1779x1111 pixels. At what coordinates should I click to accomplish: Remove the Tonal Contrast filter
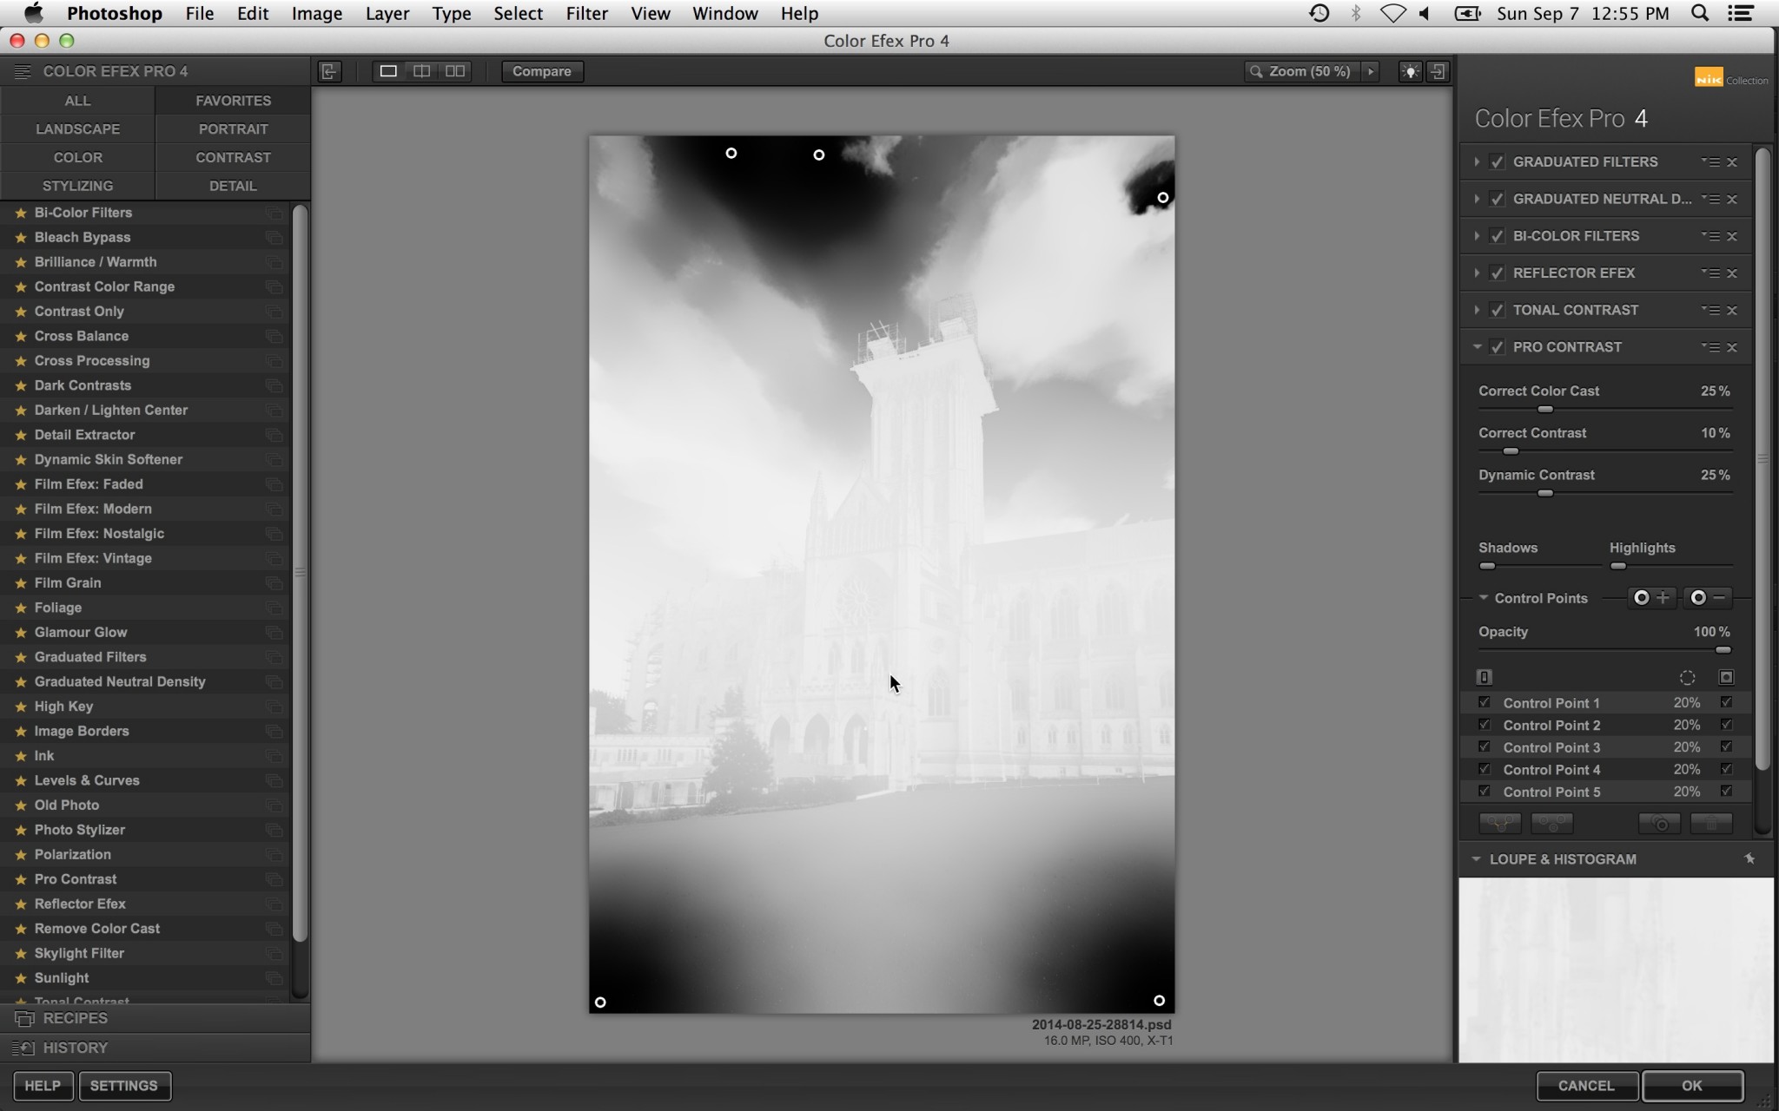point(1732,310)
